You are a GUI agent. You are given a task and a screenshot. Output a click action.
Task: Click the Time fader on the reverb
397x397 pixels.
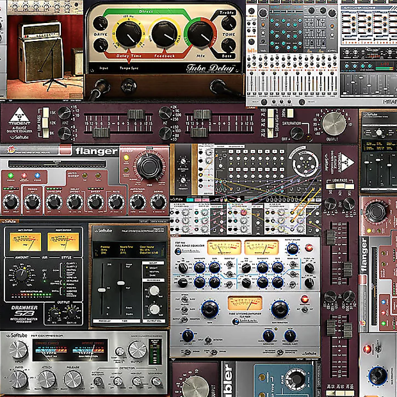(x=121, y=283)
